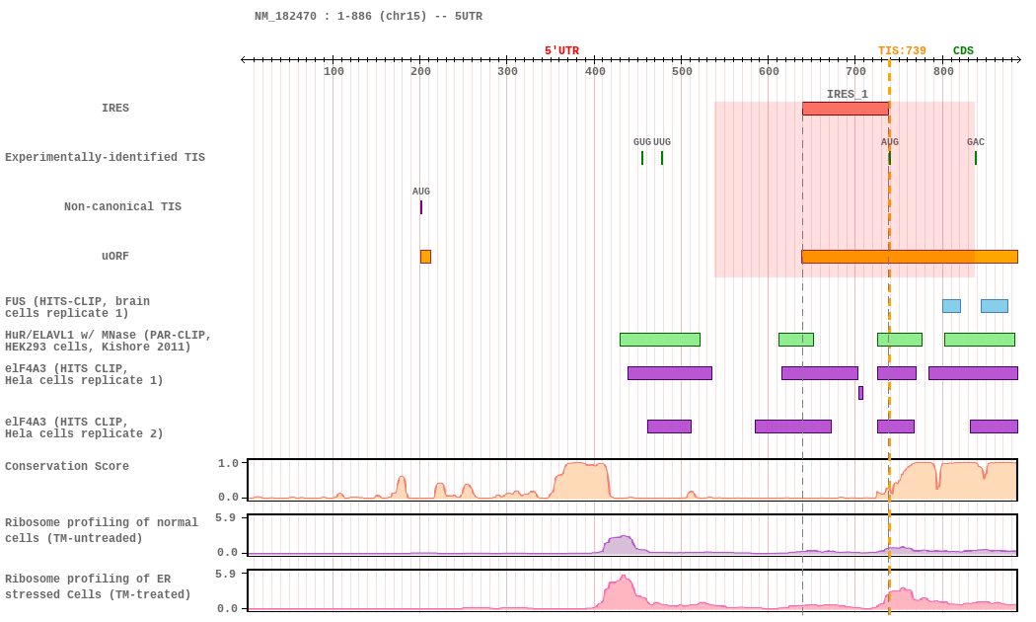Select the rightmost eIF4A3 replicate 2 purple box
Screen dimensions: 1036x622
coord(994,427)
